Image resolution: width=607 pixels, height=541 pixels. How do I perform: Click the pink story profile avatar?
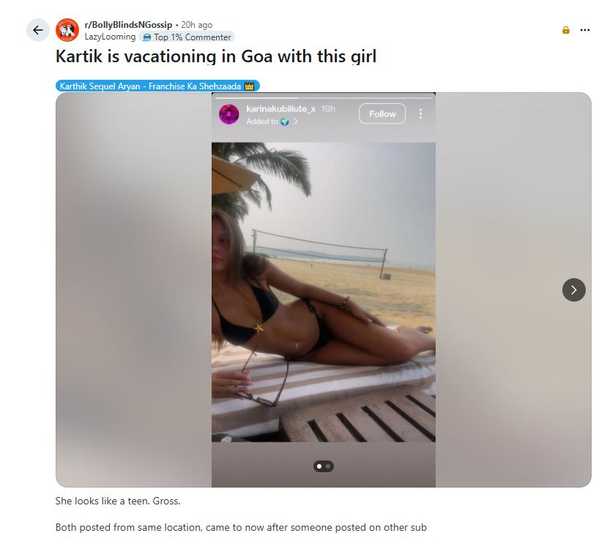228,114
